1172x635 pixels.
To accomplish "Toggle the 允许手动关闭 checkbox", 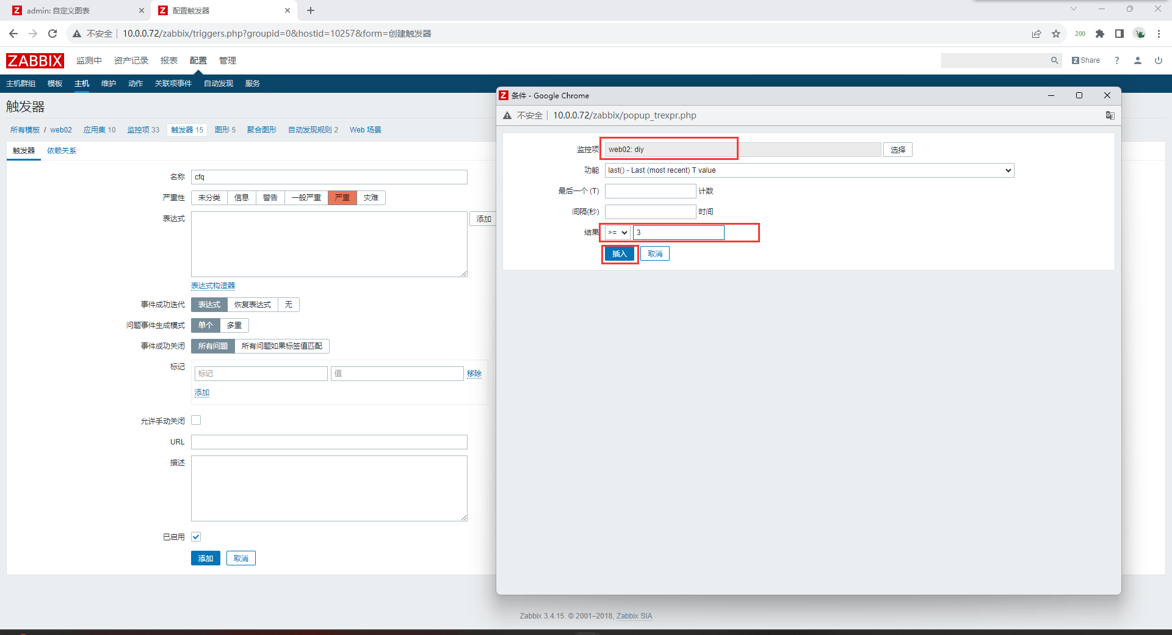I will (196, 420).
